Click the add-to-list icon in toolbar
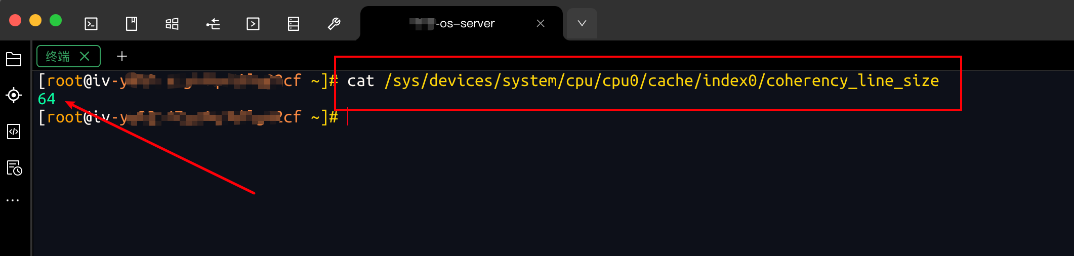 pos(213,24)
